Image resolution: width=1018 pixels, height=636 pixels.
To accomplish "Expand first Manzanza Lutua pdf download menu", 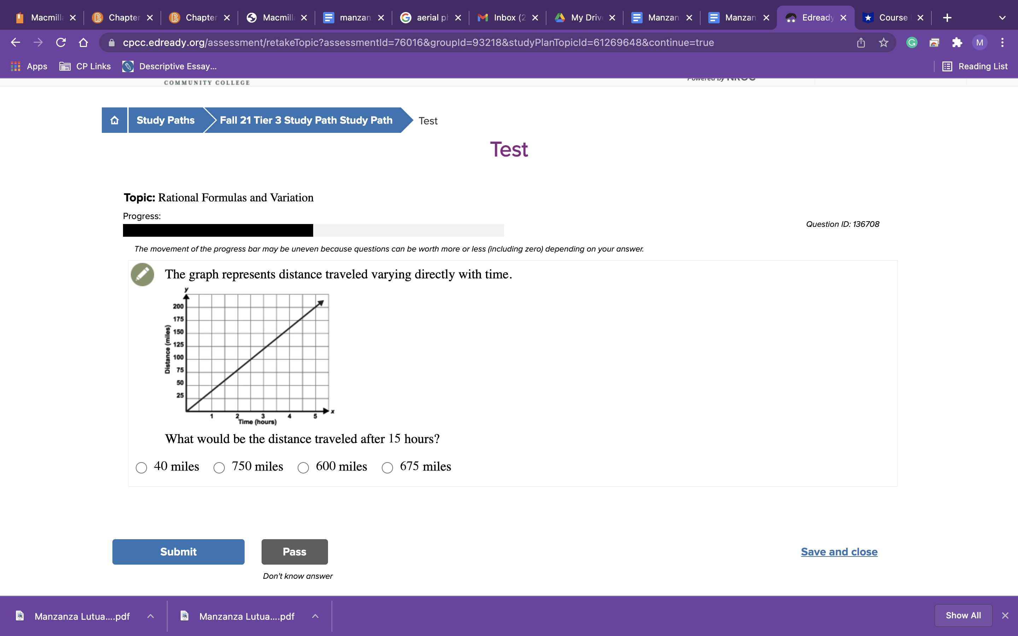I will coord(151,616).
